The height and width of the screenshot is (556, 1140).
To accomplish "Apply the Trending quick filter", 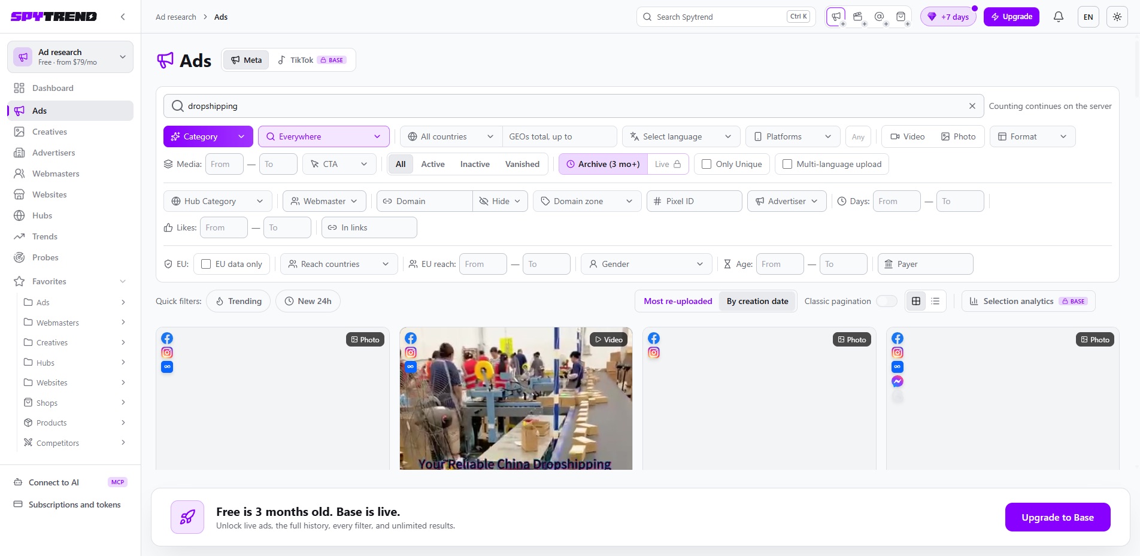I will pyautogui.click(x=238, y=301).
